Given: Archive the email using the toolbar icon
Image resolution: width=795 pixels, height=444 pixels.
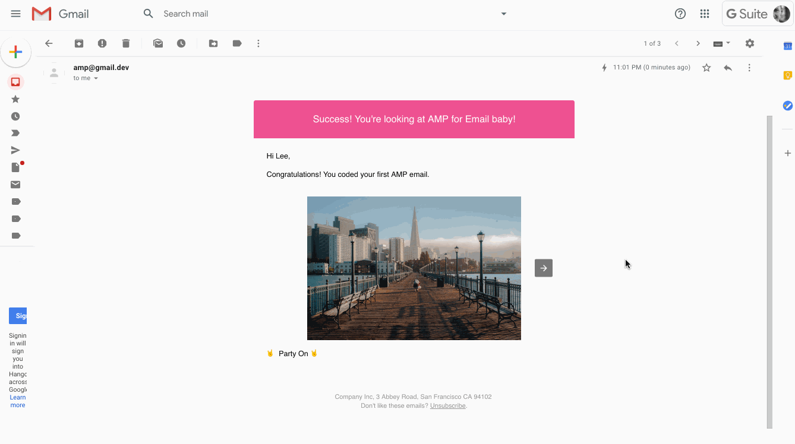Looking at the screenshot, I should point(78,43).
